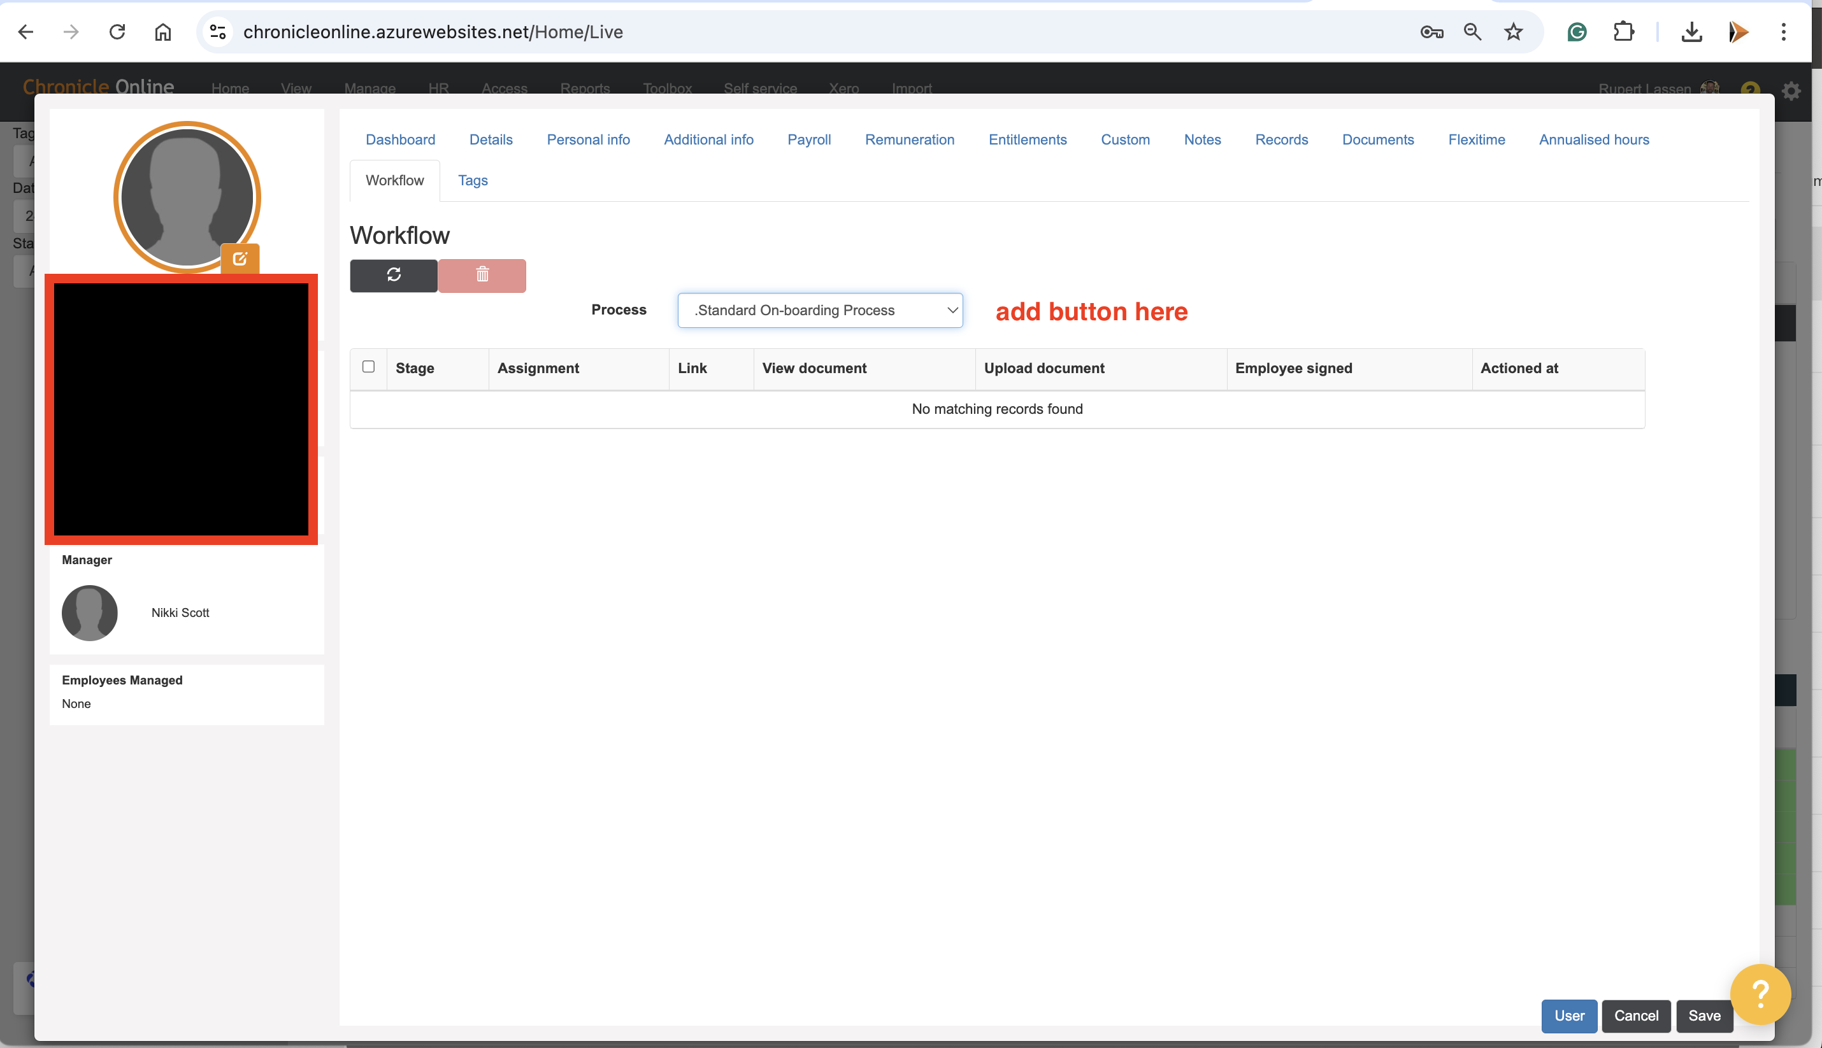Click the refresh workflow icon button

point(393,275)
